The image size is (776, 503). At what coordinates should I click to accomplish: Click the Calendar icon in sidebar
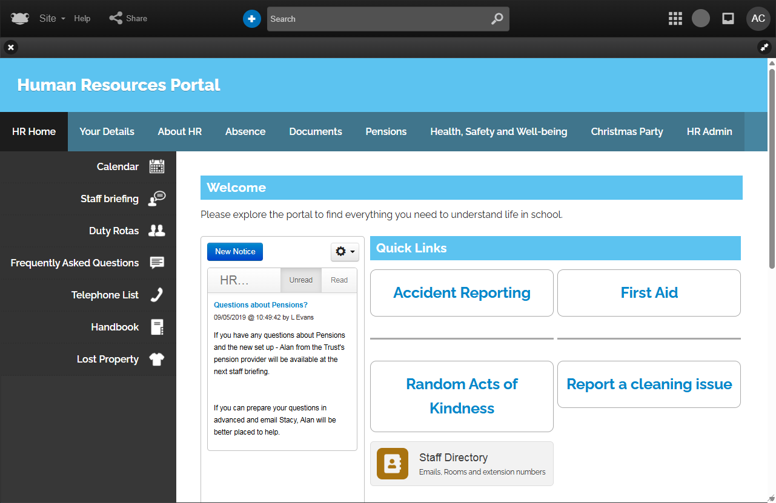pos(157,166)
